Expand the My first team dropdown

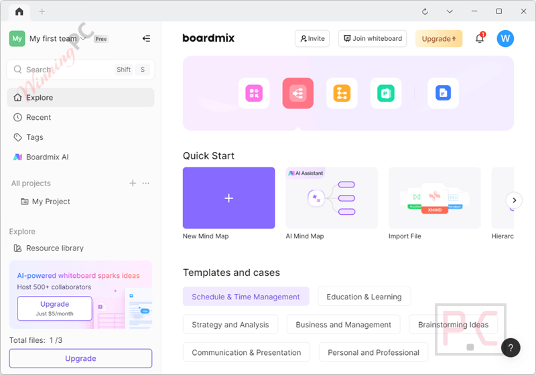(83, 39)
